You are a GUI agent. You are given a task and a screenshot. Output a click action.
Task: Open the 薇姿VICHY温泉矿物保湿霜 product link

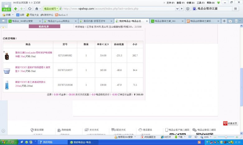click(x=33, y=69)
